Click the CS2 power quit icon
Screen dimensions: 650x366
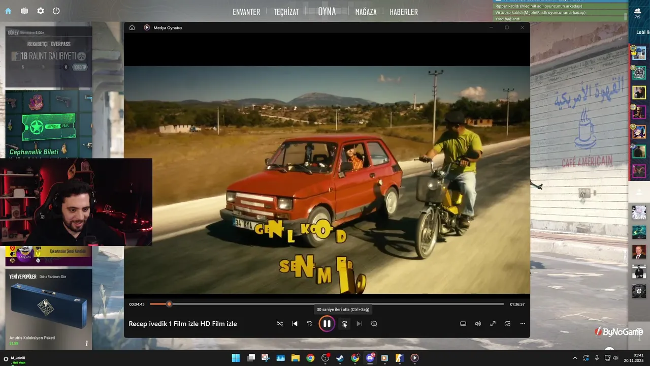pyautogui.click(x=56, y=11)
